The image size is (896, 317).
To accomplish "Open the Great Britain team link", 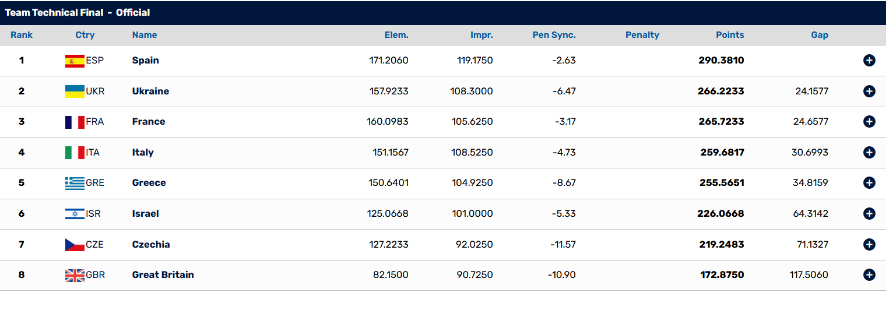I will click(x=163, y=275).
